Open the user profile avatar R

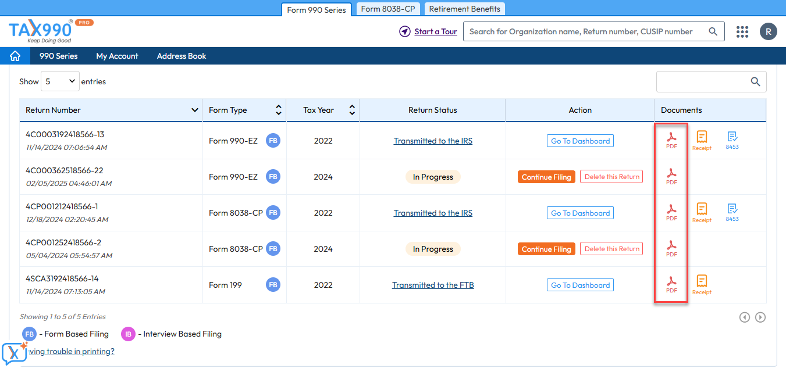[x=769, y=31]
